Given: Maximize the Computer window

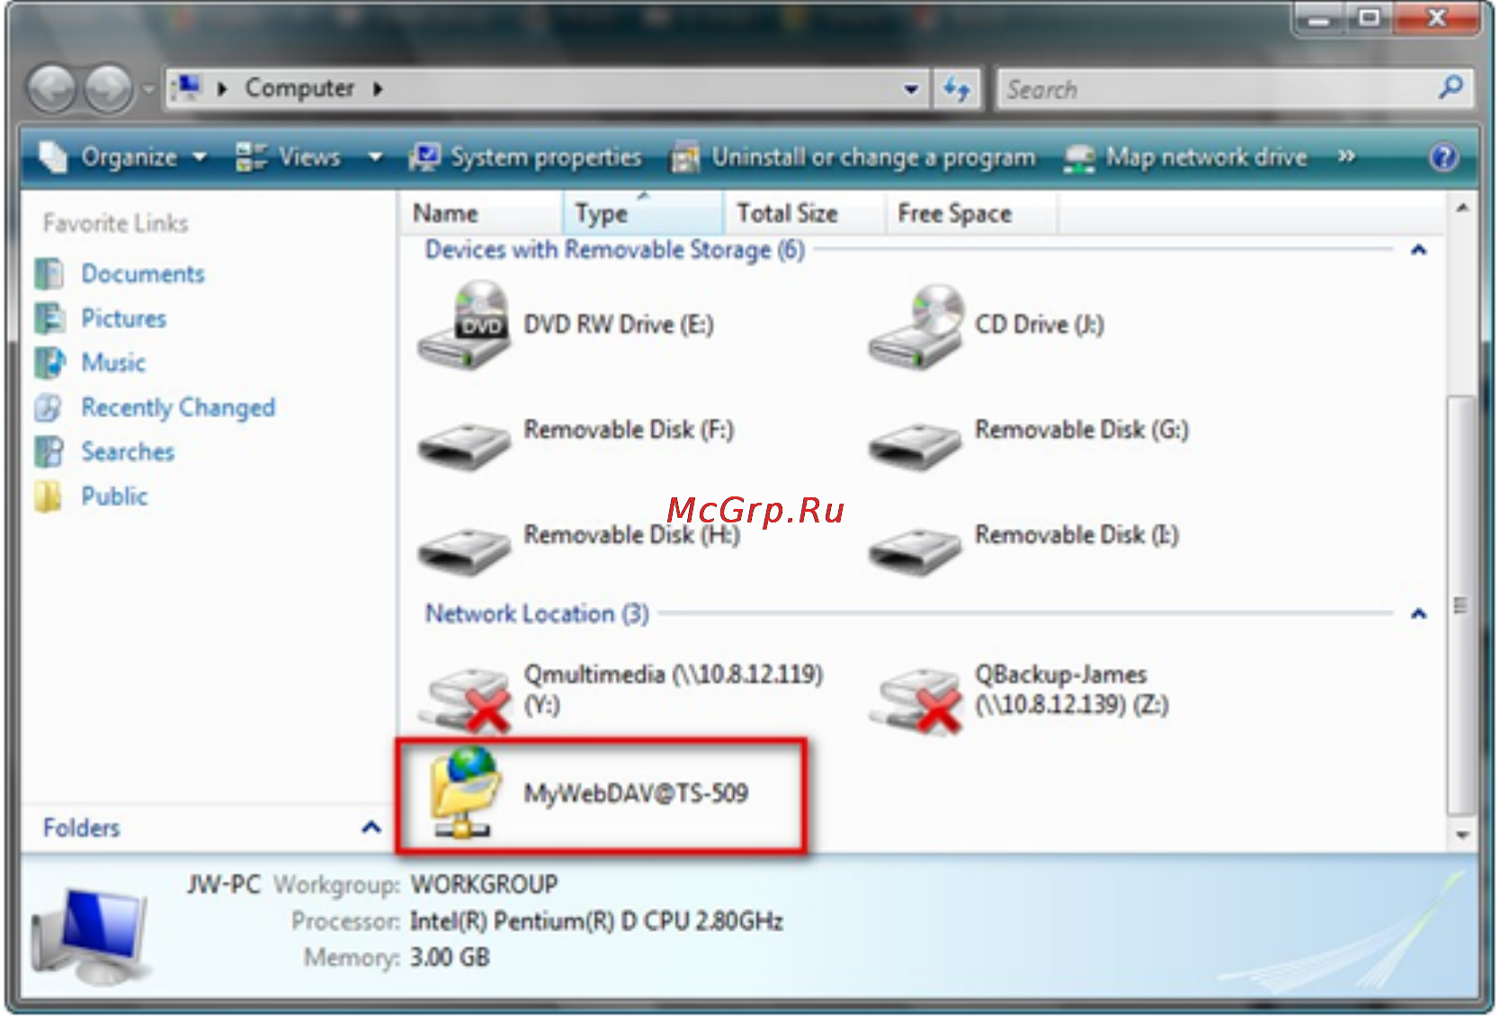Looking at the screenshot, I should 1368,18.
